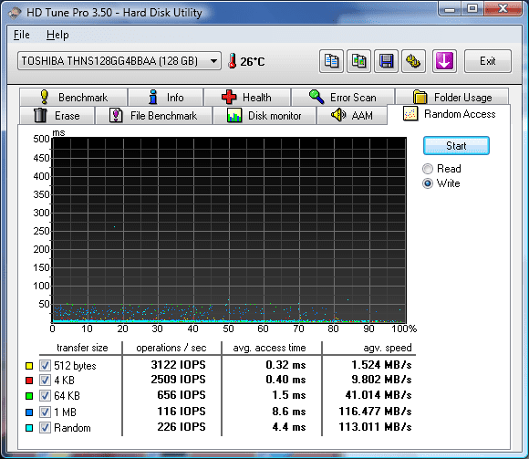Click the Exit button
This screenshot has height=459, width=529.
click(x=488, y=61)
